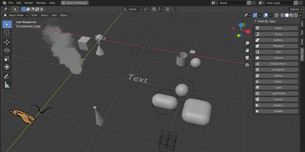This screenshot has width=305, height=152.
Task: Click the red X axis on navigation gizmo
Action: coord(248,32)
